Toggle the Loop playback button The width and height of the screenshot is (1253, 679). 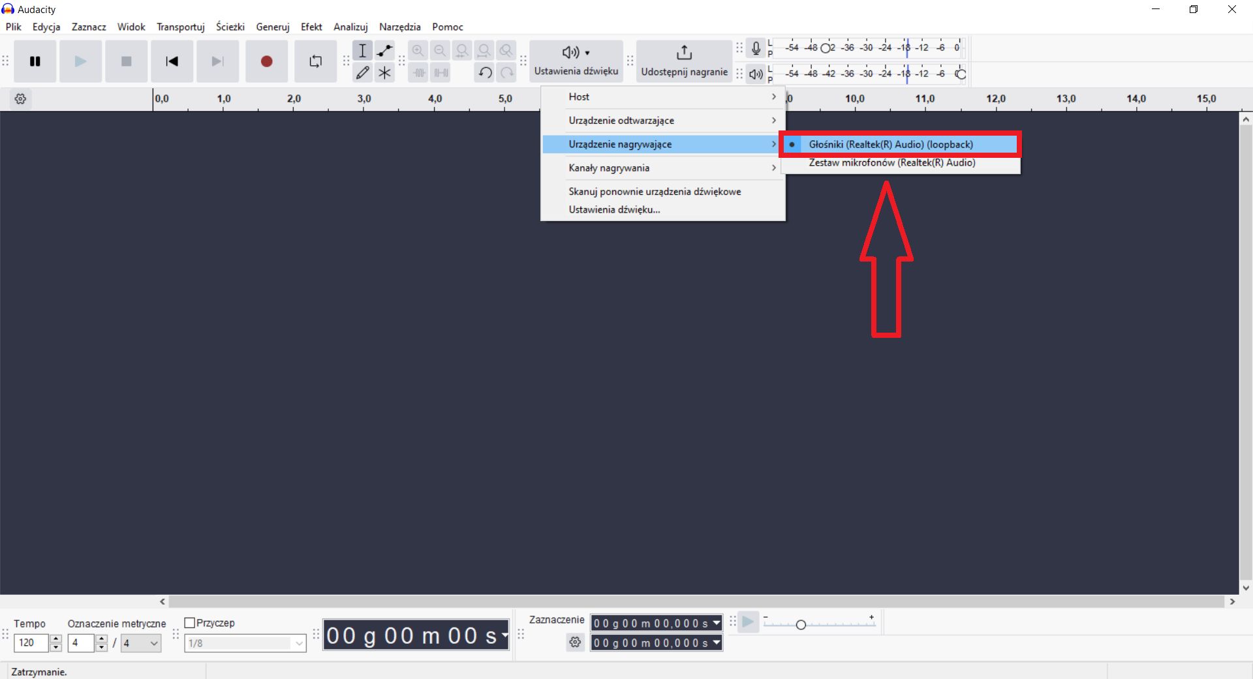316,61
